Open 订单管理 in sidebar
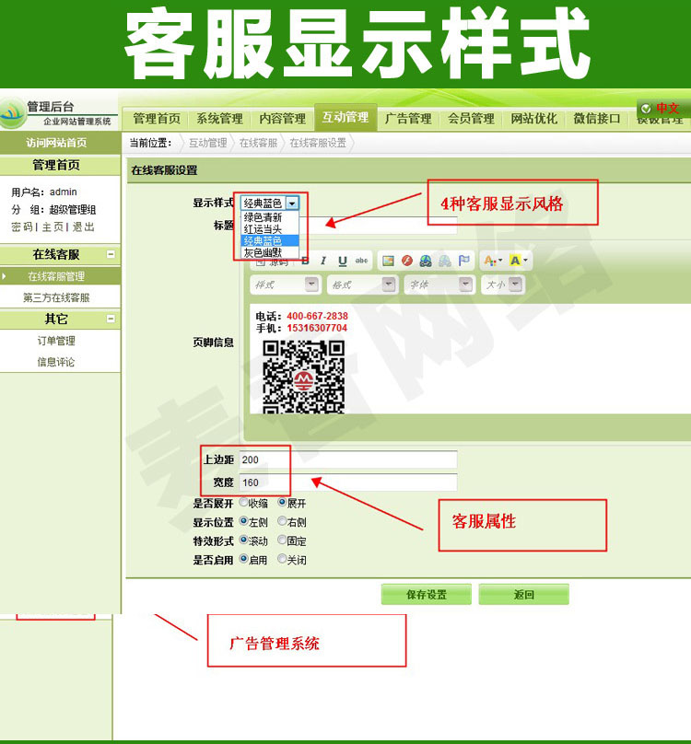 click(x=56, y=341)
